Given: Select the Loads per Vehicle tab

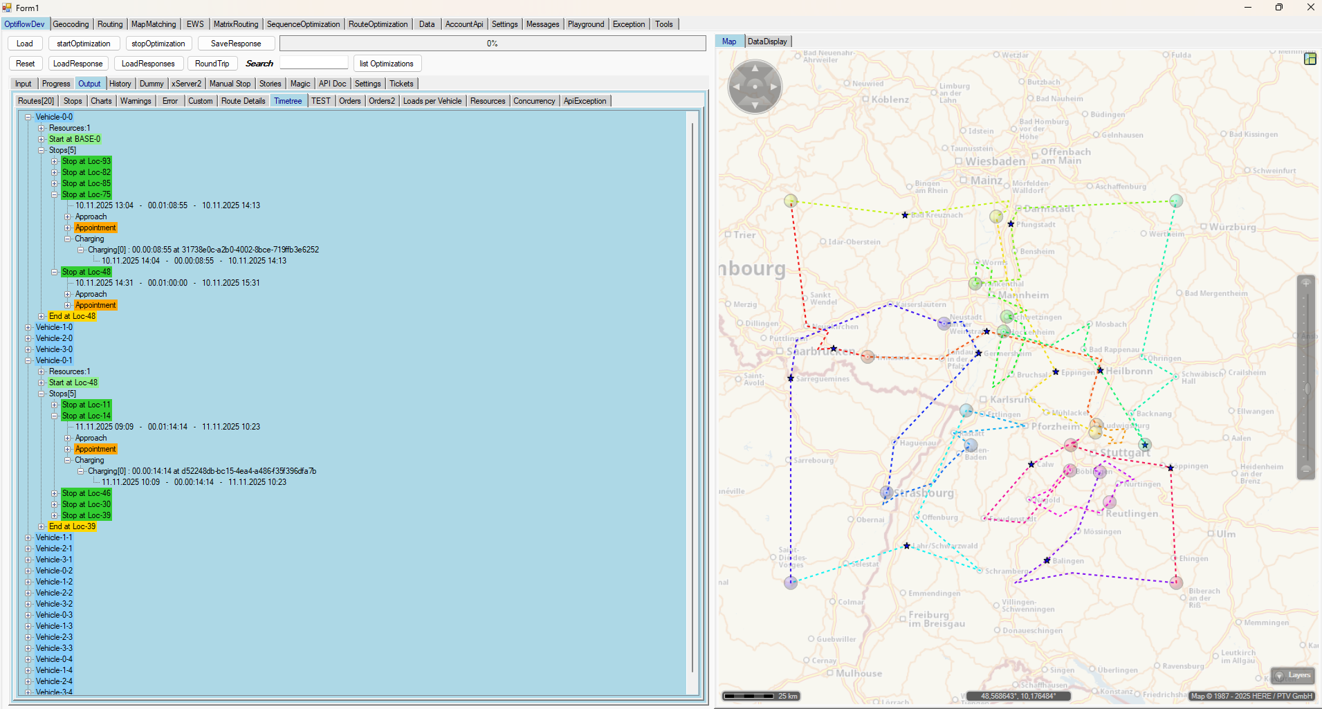Looking at the screenshot, I should coord(432,101).
